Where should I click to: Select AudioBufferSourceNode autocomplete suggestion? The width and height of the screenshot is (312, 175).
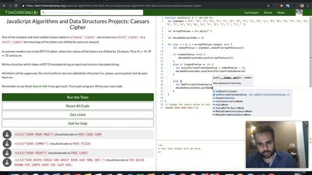click(252, 108)
